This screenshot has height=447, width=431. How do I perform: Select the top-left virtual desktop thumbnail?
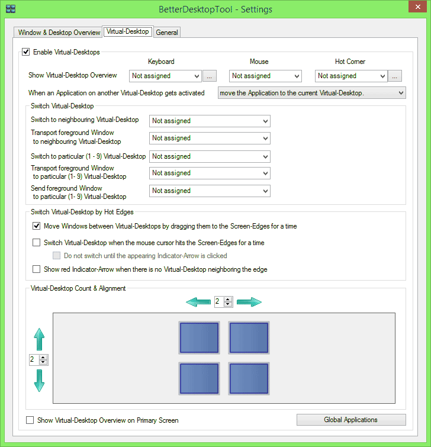[199, 338]
